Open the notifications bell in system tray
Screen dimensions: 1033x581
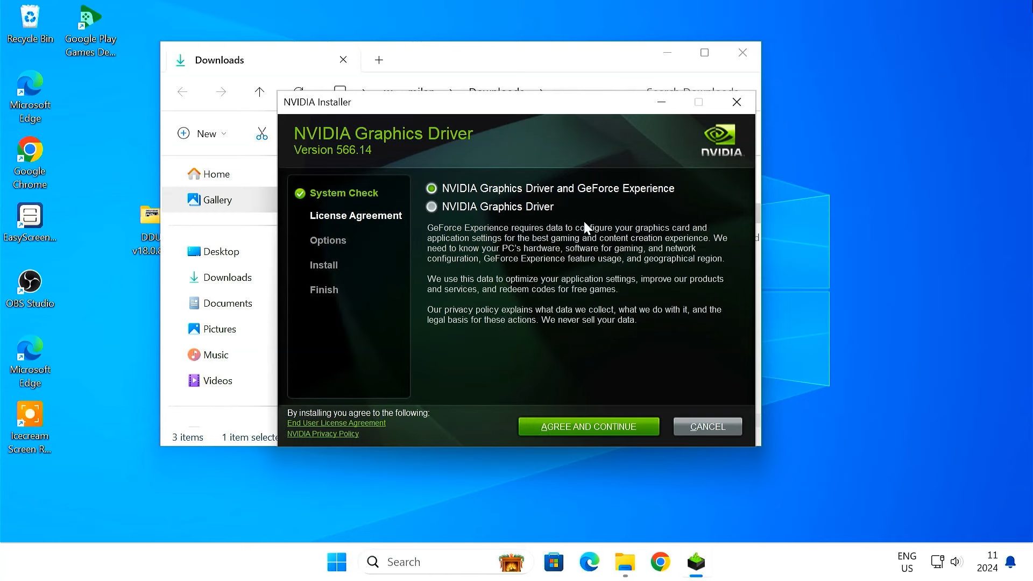pyautogui.click(x=1010, y=562)
